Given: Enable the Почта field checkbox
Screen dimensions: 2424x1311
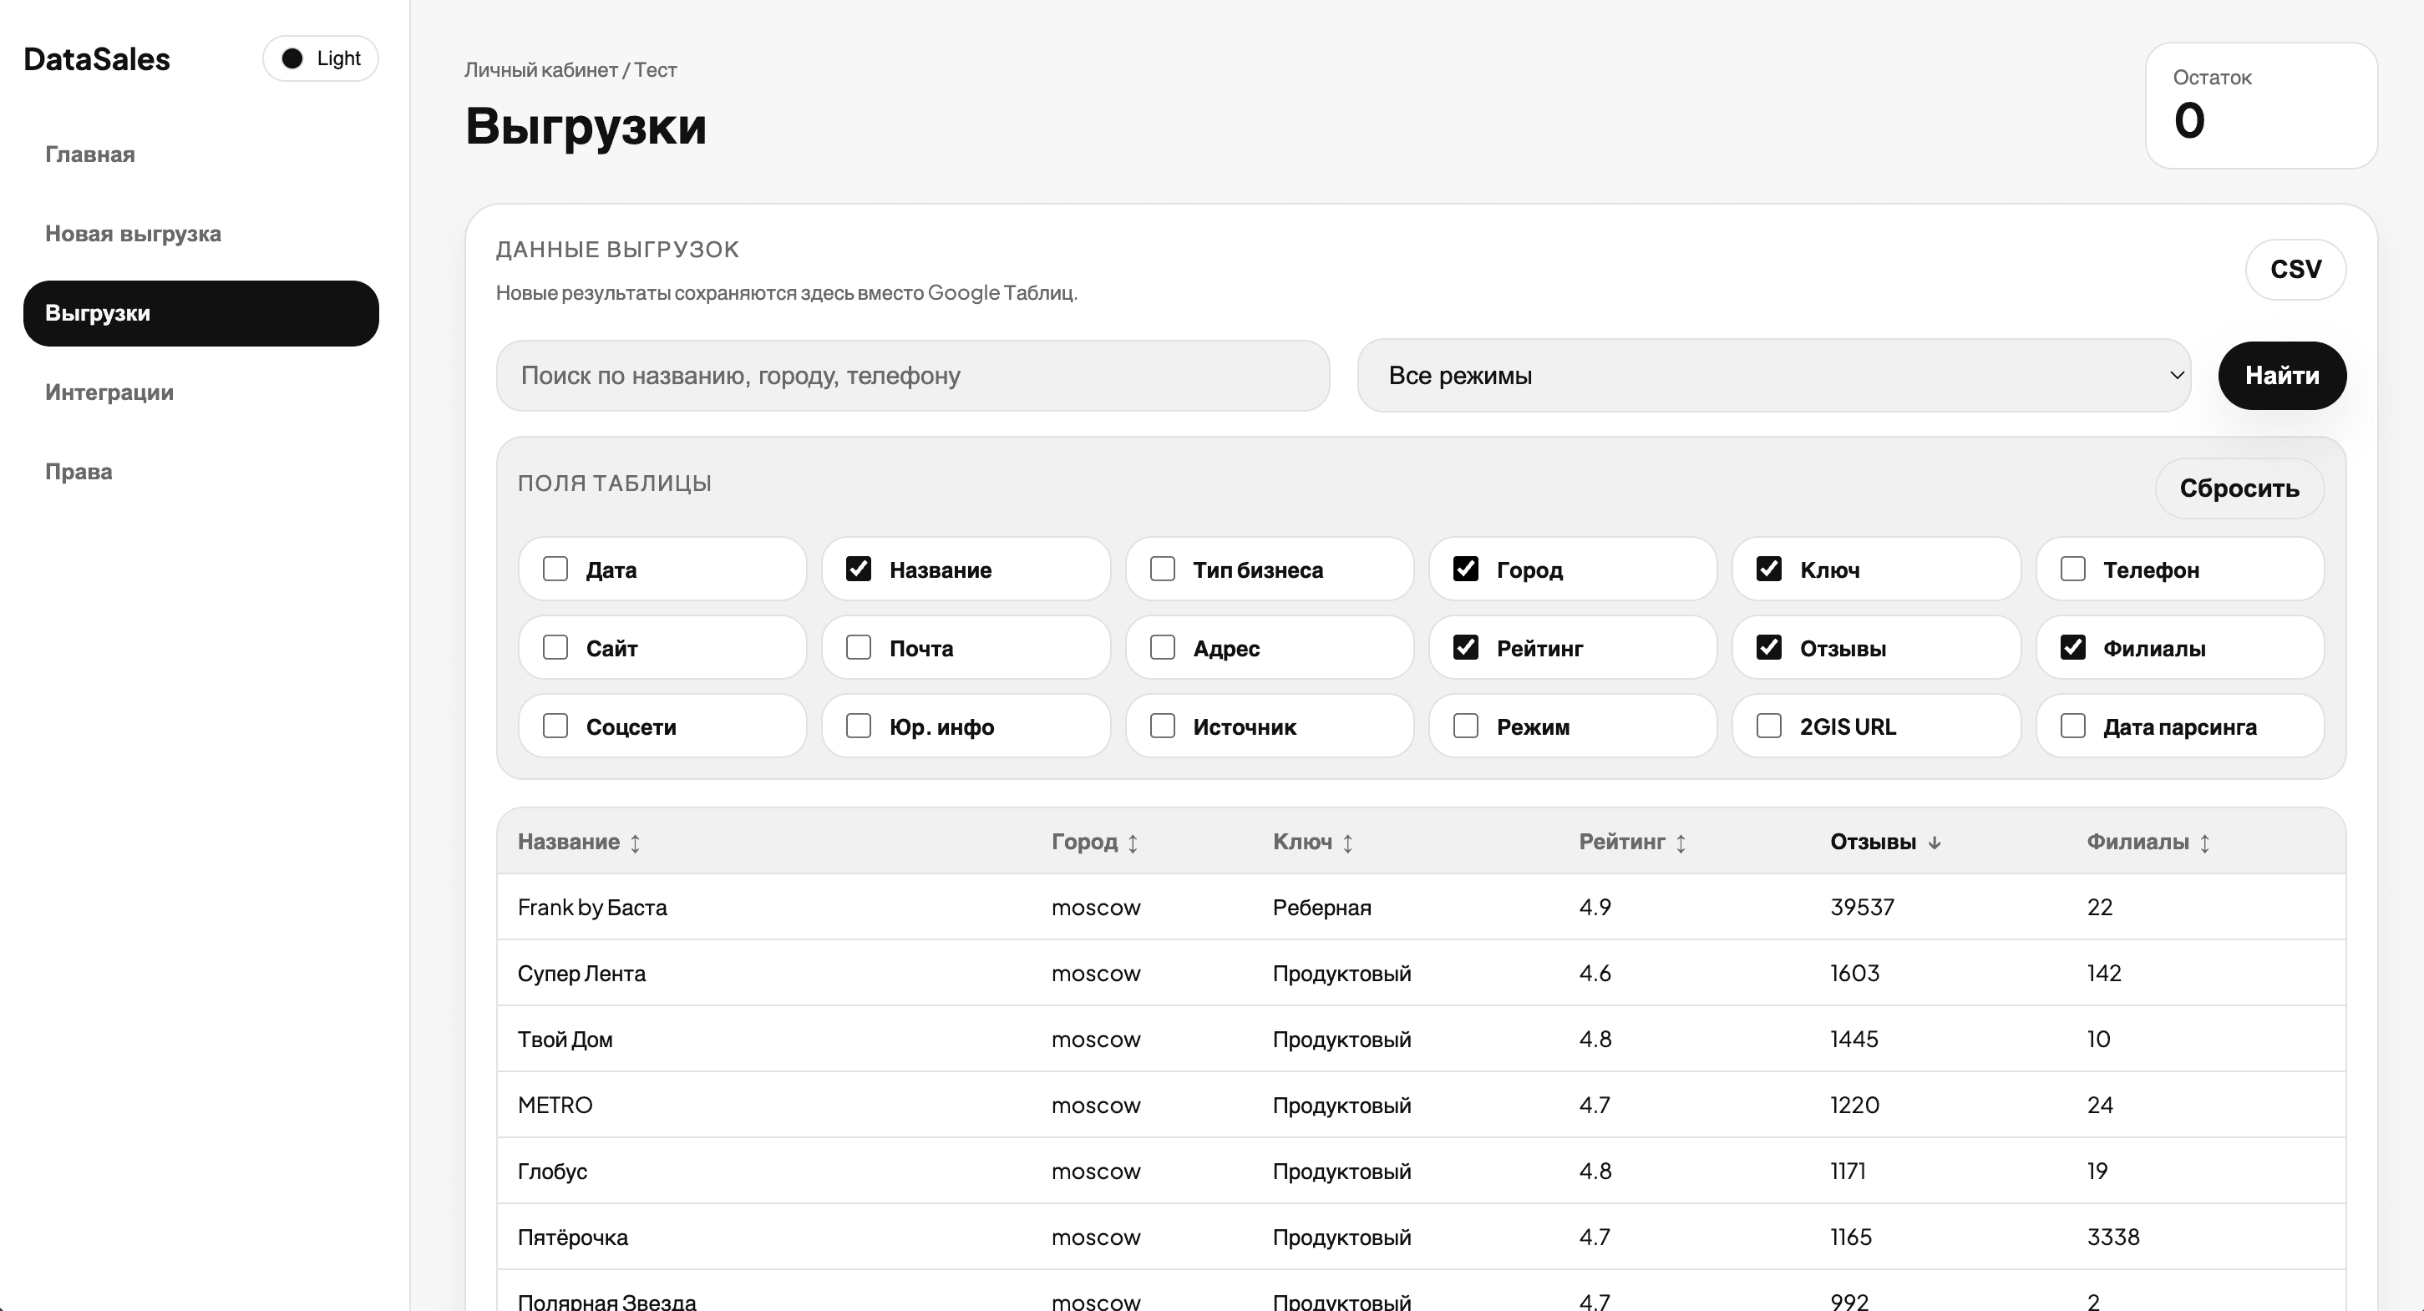Looking at the screenshot, I should pos(858,647).
